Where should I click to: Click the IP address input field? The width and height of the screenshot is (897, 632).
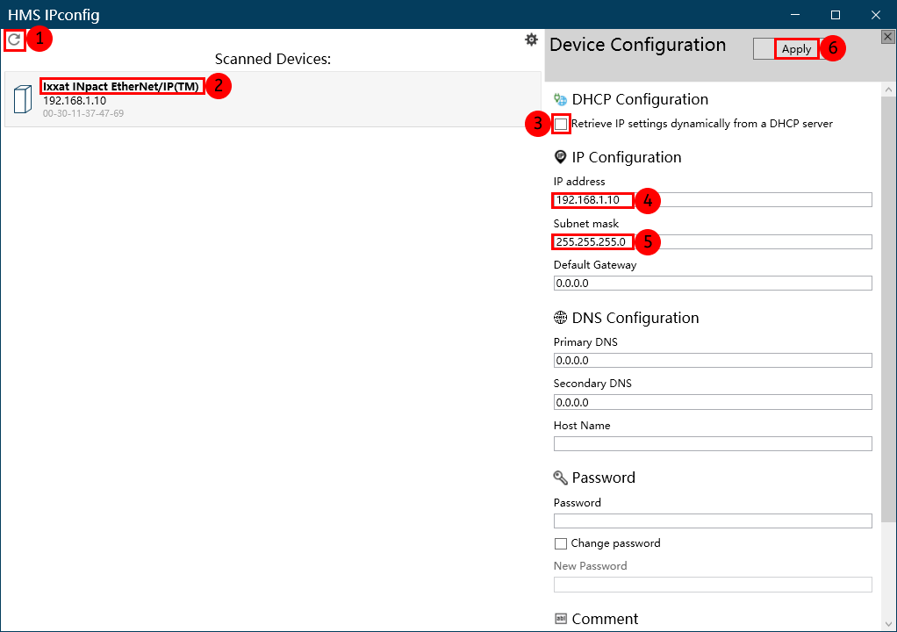(712, 200)
